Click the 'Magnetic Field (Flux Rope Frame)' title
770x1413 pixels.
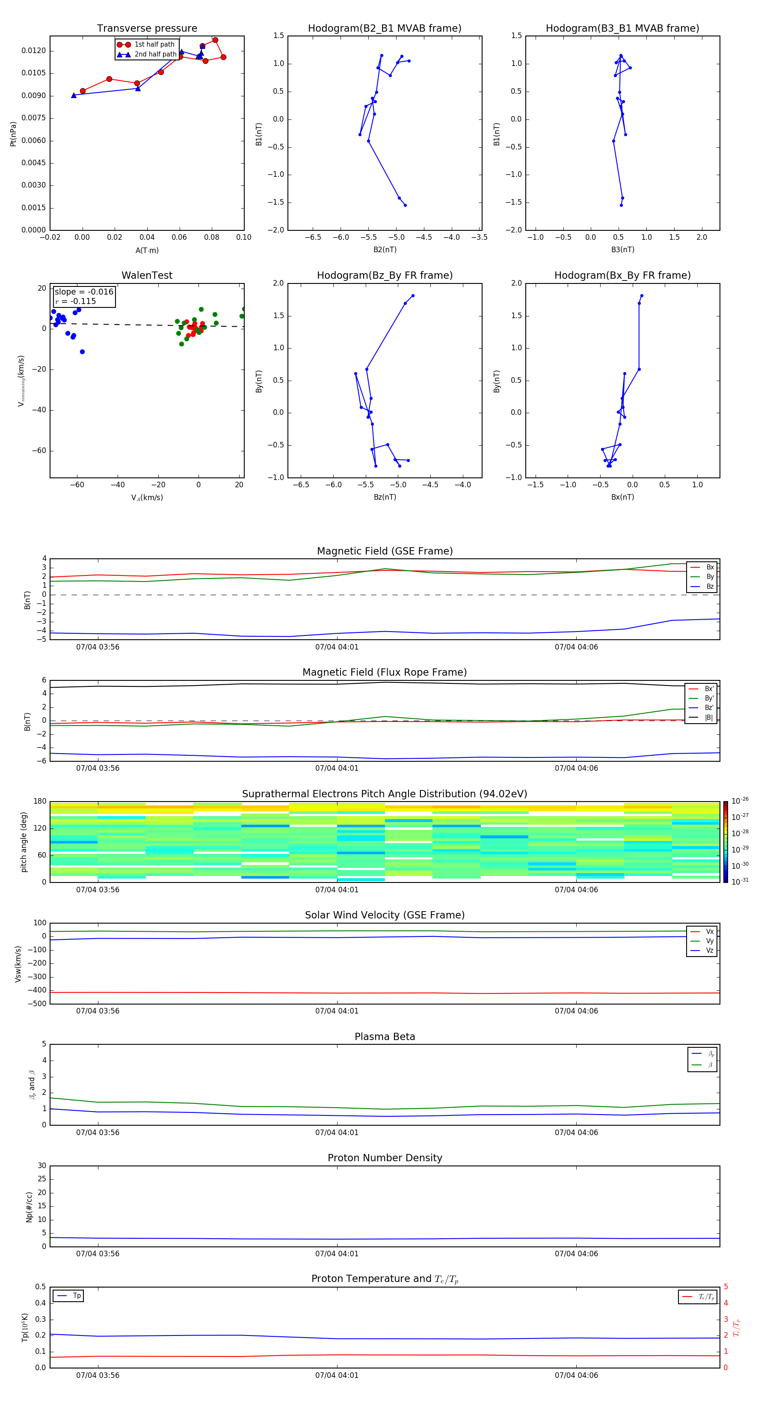click(385, 673)
